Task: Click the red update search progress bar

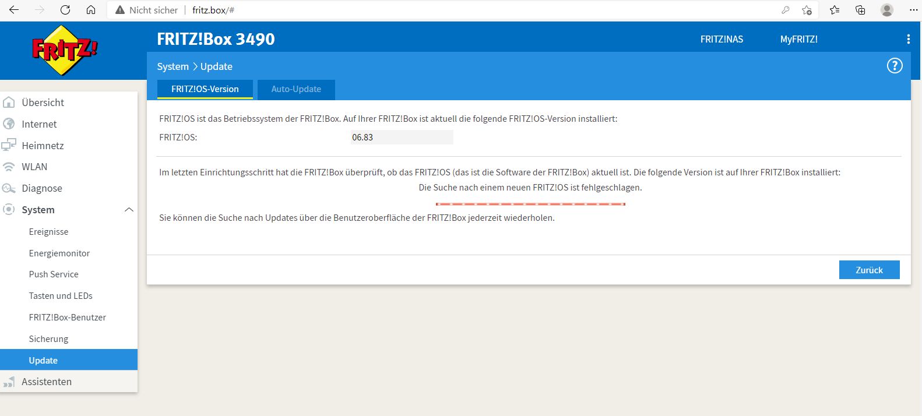Action: [530, 204]
